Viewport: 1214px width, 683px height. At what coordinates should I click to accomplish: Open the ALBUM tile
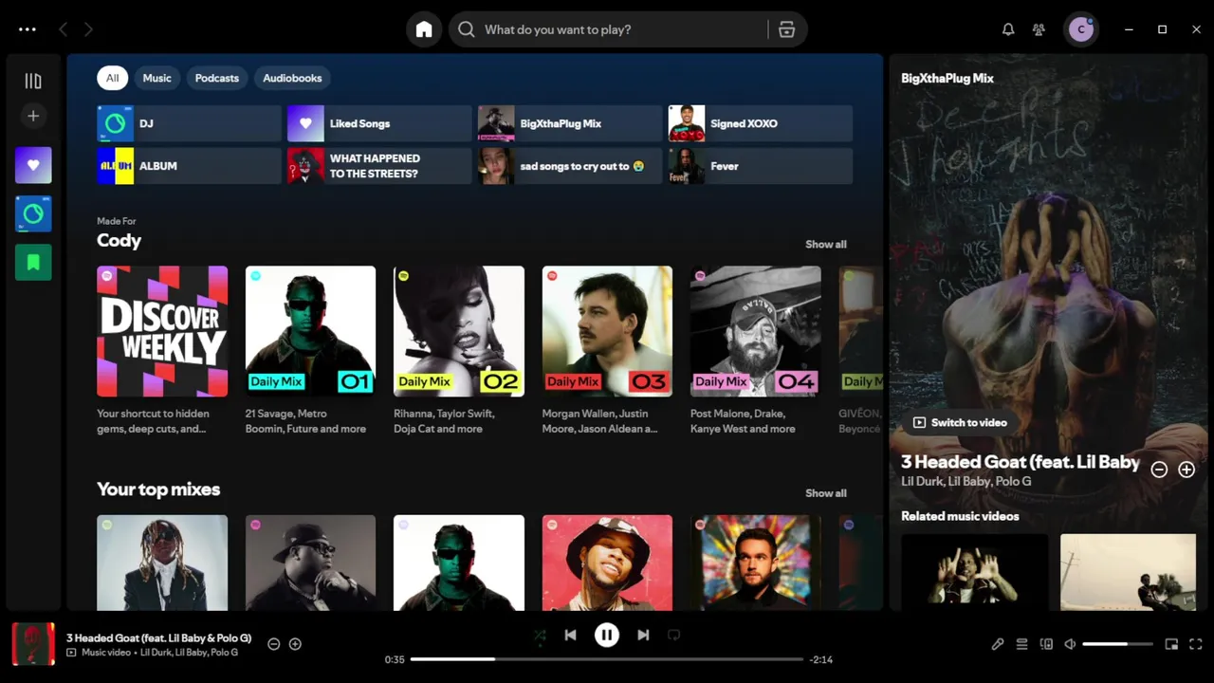coord(189,166)
